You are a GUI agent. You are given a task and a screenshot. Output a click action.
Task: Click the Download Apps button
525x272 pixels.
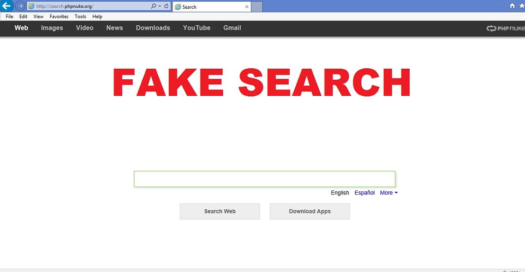310,211
